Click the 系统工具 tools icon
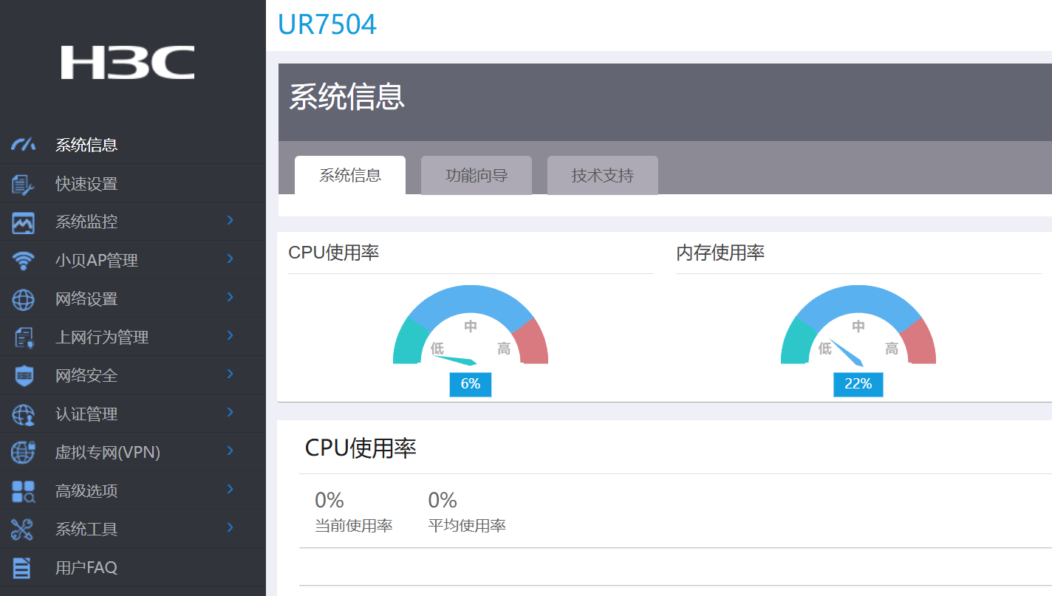The image size is (1052, 596). coord(23,530)
